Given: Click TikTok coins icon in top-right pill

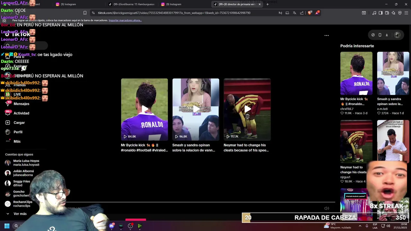Looking at the screenshot, I should coord(373,35).
